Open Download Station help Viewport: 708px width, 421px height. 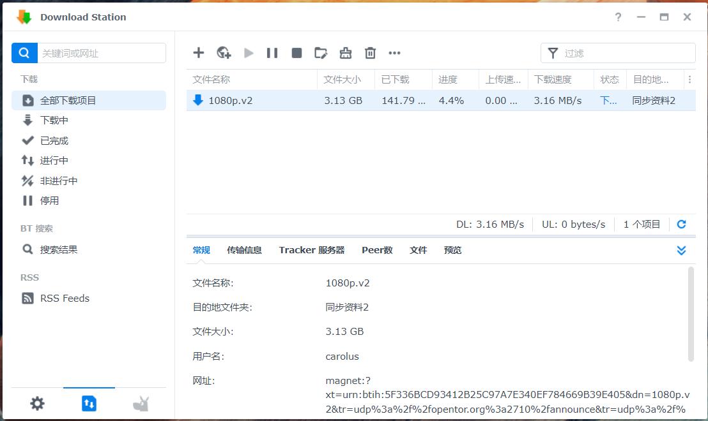click(x=618, y=17)
